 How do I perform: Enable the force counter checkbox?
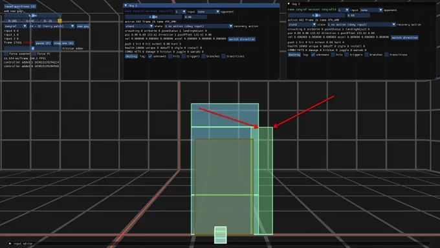[x=6, y=54]
